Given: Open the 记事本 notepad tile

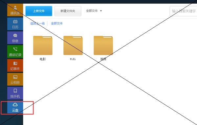Looking at the screenshot, I should coord(15,65).
